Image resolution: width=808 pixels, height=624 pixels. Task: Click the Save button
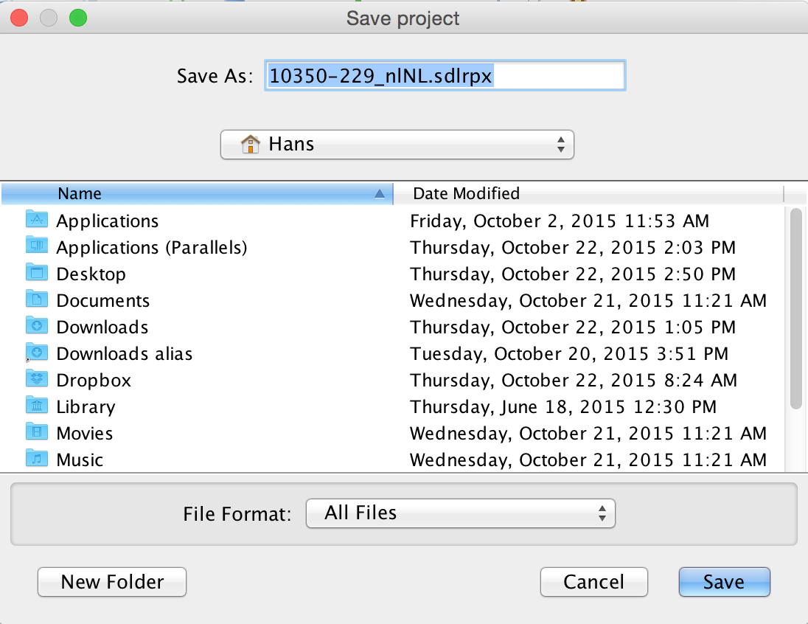click(x=724, y=582)
